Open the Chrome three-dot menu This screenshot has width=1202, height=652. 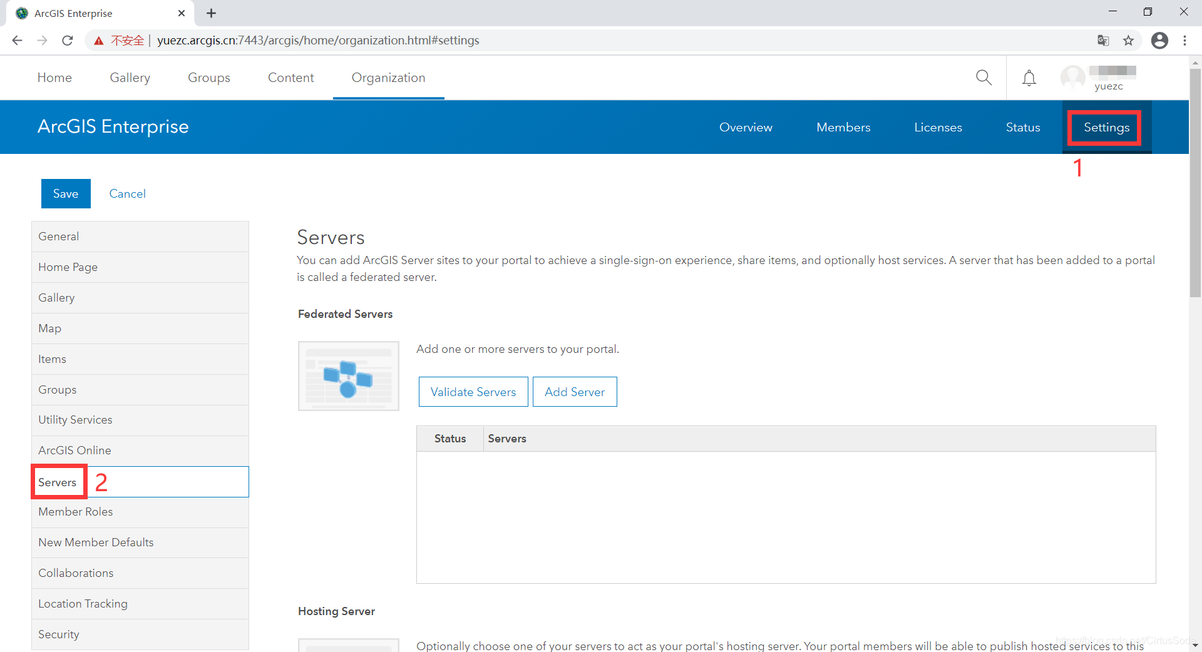pos(1184,41)
